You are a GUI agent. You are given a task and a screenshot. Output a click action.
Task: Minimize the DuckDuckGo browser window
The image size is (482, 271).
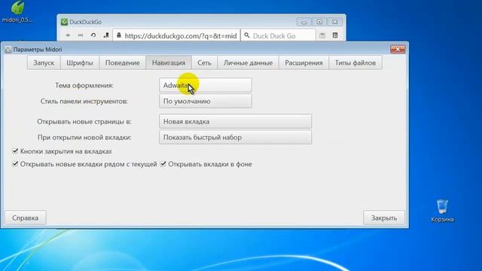click(304, 22)
